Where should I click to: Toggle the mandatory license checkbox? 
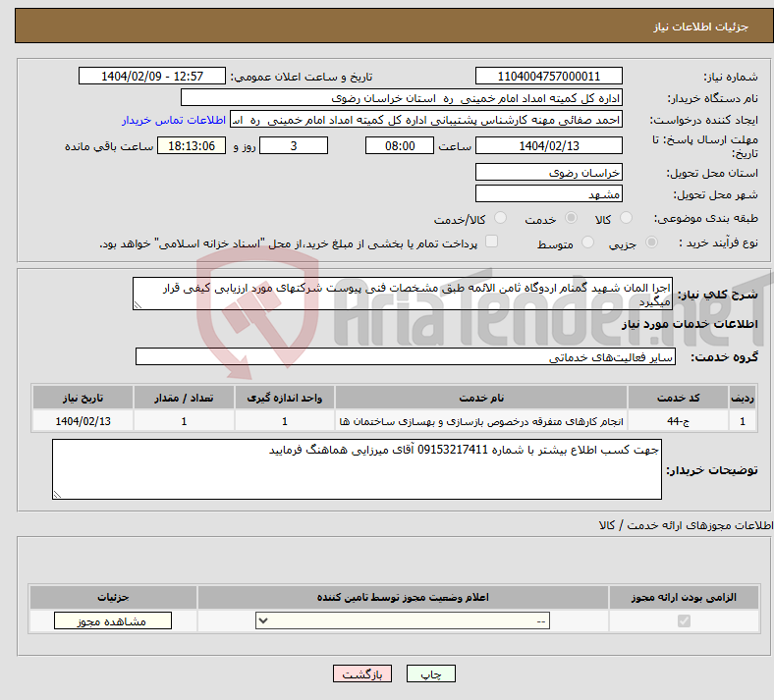point(684,620)
